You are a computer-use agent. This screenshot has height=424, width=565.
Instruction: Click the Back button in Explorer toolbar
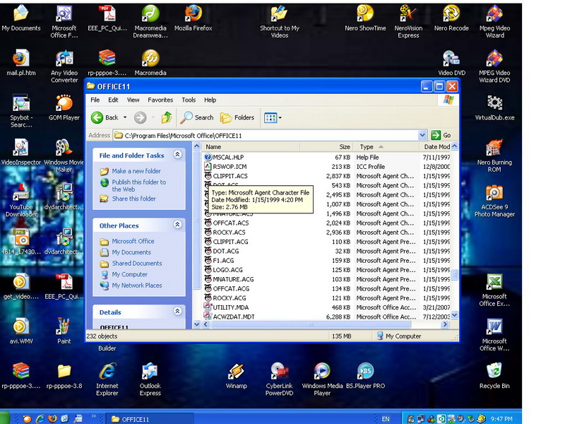pos(105,117)
